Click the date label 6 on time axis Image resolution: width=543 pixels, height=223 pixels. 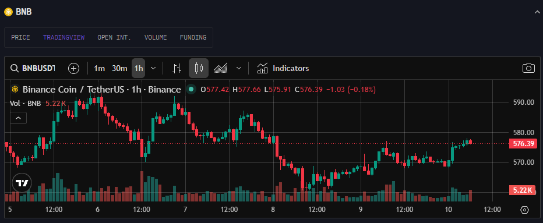tap(97, 210)
